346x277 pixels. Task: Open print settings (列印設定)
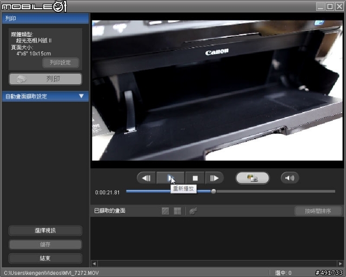(61, 63)
